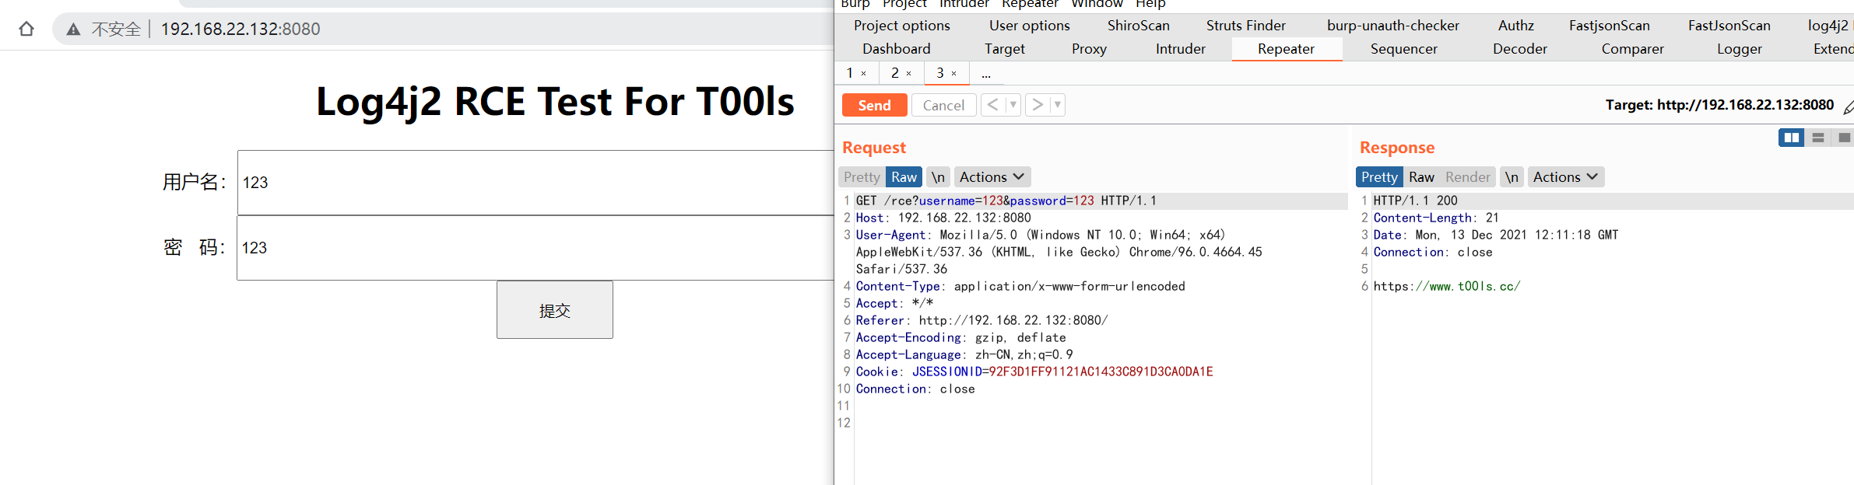
Task: Click the not-secure warning triangle icon
Action: [73, 30]
